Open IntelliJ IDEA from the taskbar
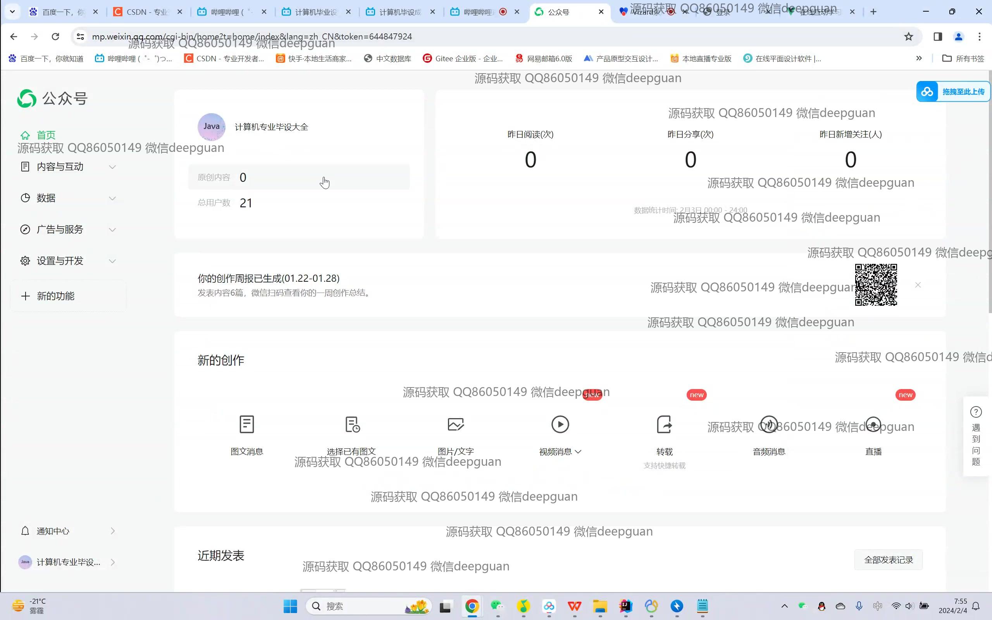992x620 pixels. [625, 606]
